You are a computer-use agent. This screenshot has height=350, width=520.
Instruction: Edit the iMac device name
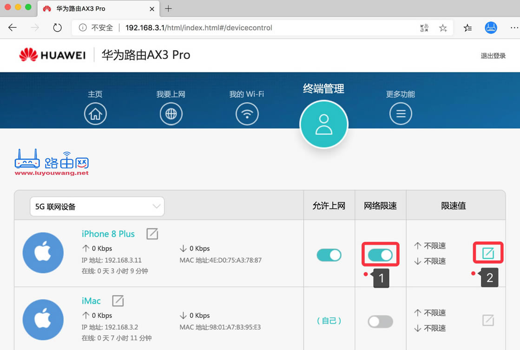pyautogui.click(x=118, y=301)
